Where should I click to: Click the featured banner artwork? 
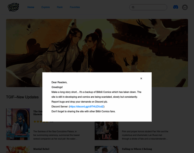coord(97,46)
